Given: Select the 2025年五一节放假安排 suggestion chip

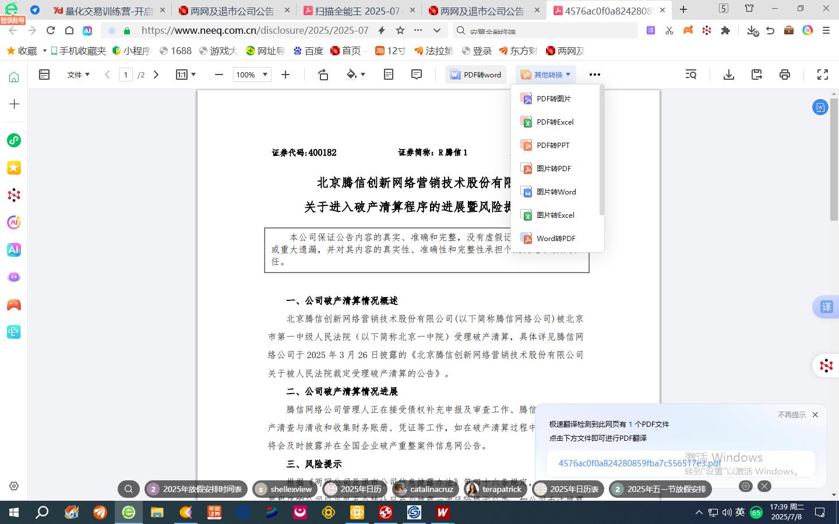Looking at the screenshot, I should (x=660, y=489).
